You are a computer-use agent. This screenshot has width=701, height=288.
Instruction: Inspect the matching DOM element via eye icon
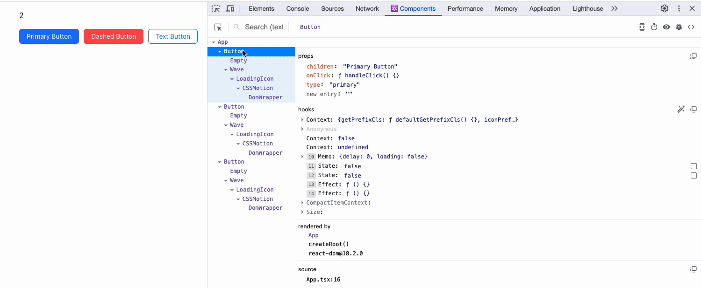666,27
